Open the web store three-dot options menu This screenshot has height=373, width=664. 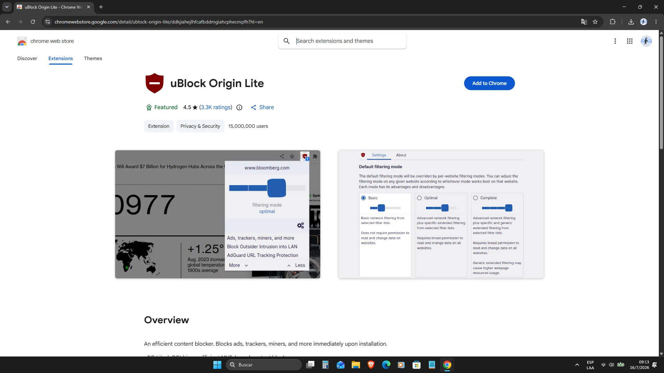tap(615, 41)
